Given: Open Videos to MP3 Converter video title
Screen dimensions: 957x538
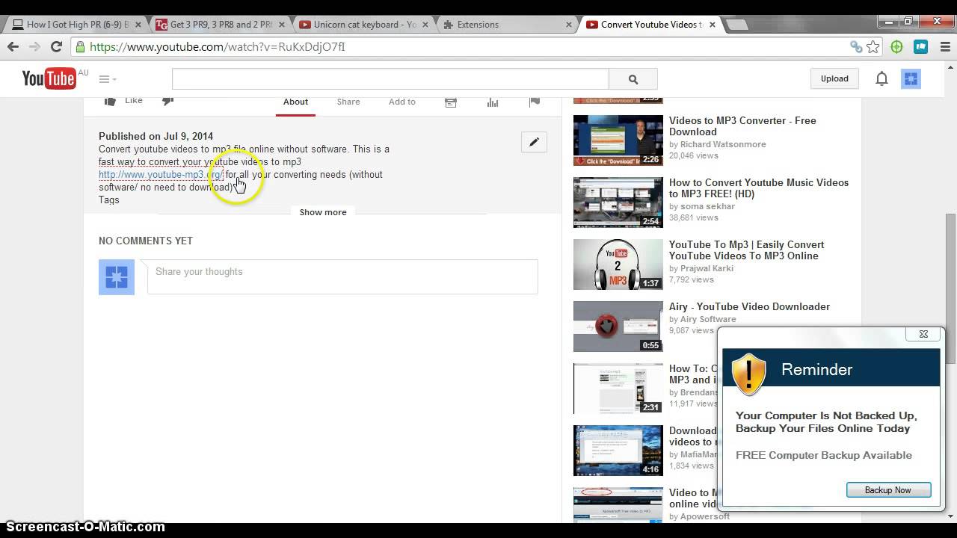Looking at the screenshot, I should (742, 126).
